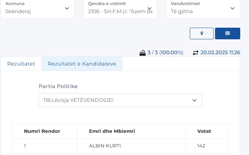The height and width of the screenshot is (155, 249).
Task: Sort by the Votat column header
Action: pyautogui.click(x=204, y=131)
